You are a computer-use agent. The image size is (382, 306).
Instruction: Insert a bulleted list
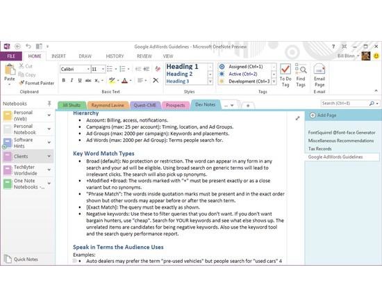pyautogui.click(x=110, y=69)
